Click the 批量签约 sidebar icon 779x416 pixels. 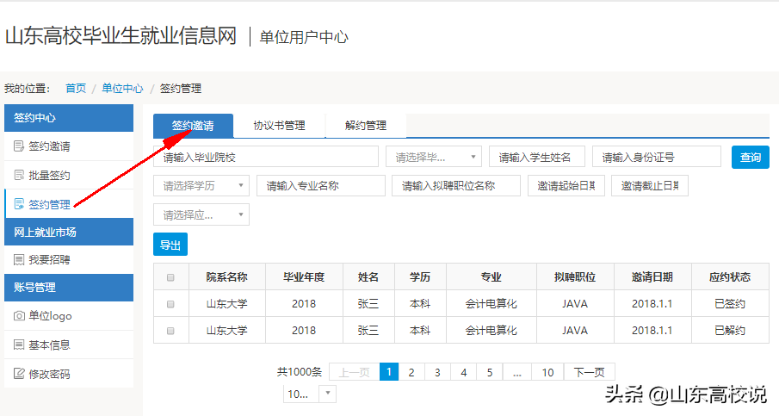(x=19, y=175)
